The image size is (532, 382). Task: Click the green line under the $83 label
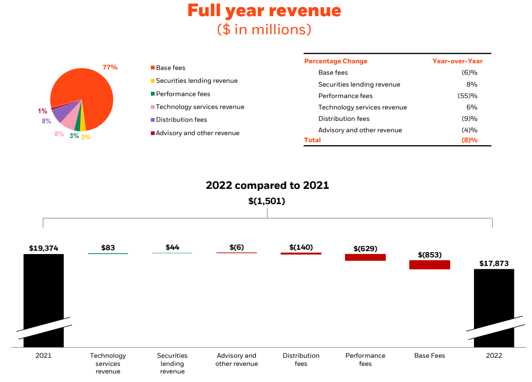pos(108,254)
